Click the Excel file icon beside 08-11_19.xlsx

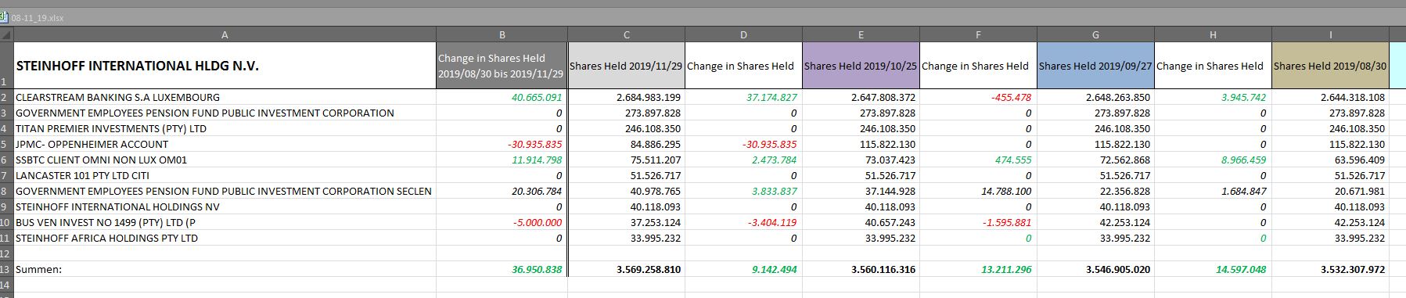[x=5, y=18]
